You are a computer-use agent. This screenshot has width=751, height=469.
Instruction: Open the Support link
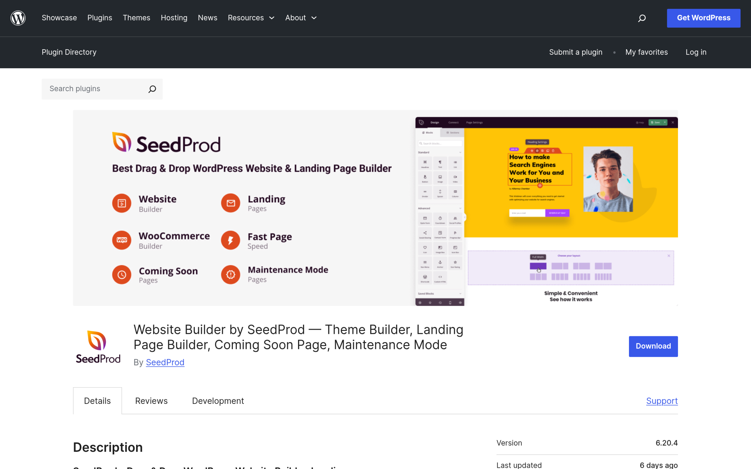662,401
